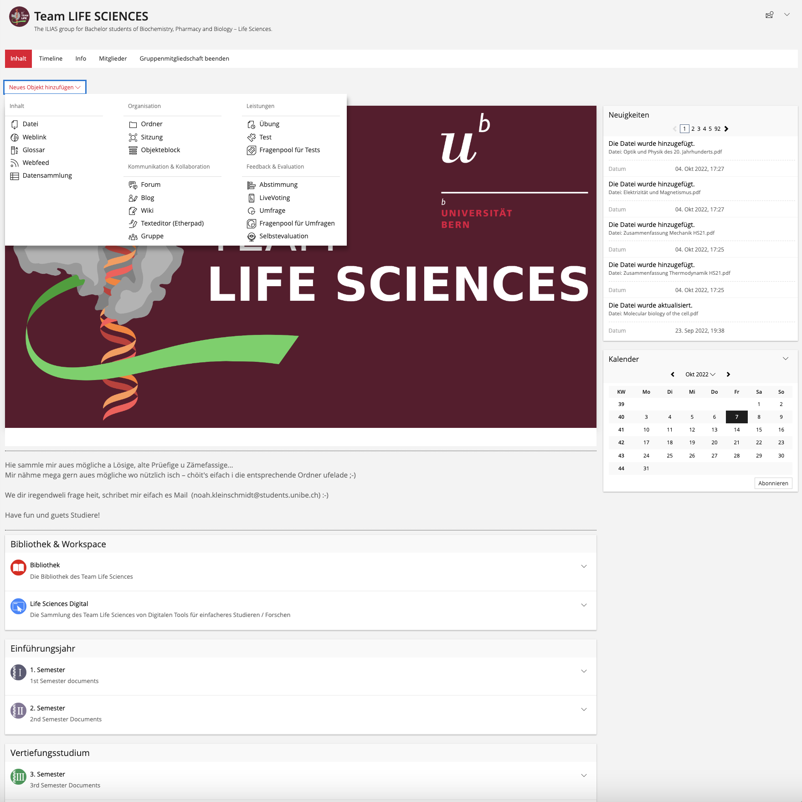Click the notifications icon at top right

click(769, 15)
